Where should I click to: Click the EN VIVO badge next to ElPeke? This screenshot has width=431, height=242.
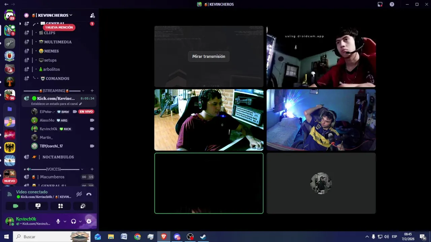86,112
